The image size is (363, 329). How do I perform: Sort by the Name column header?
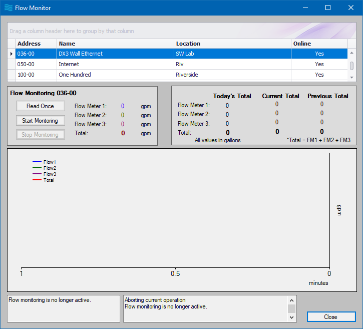(115, 44)
